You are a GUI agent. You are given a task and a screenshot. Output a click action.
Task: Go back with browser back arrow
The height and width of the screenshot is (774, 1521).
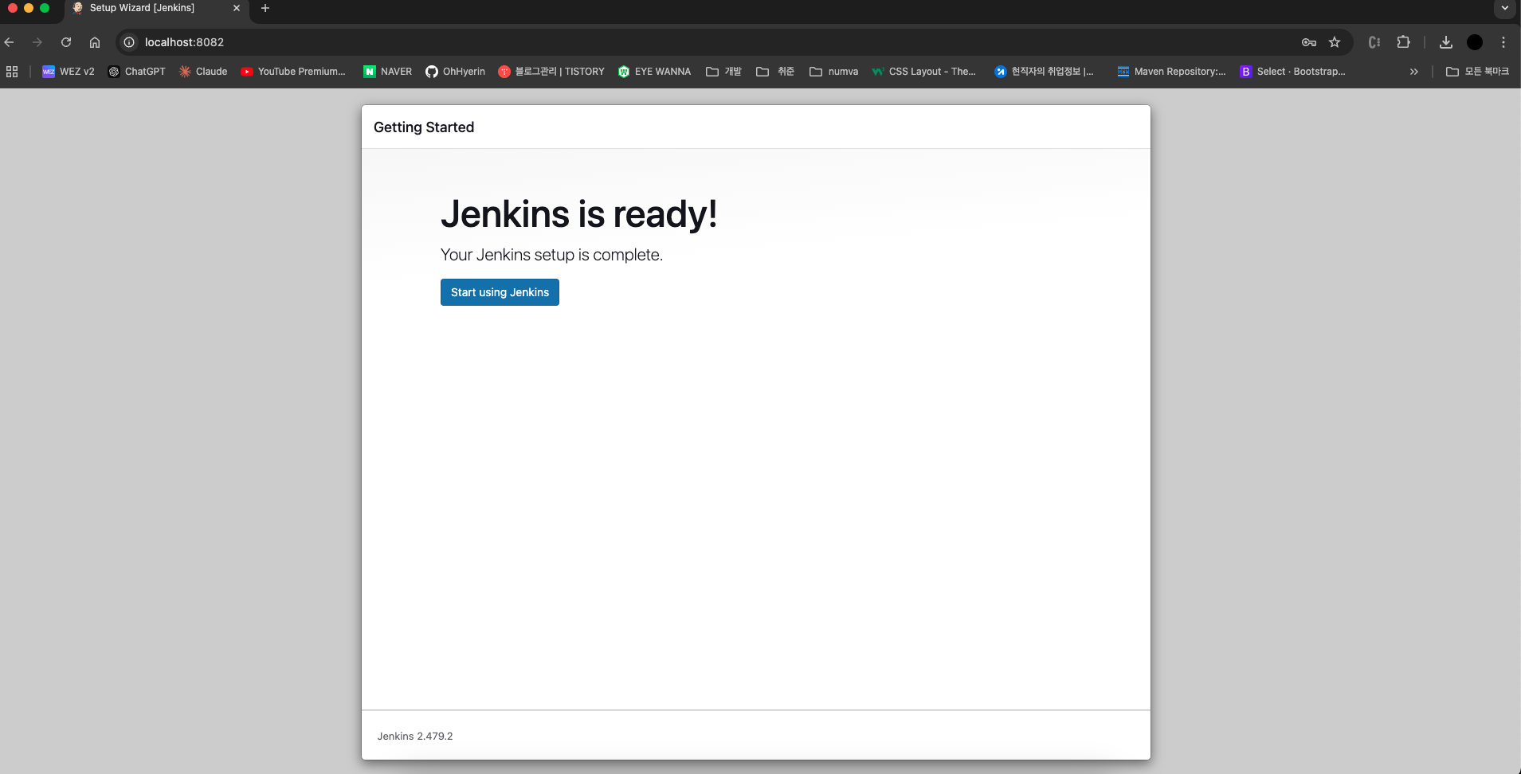(x=10, y=42)
